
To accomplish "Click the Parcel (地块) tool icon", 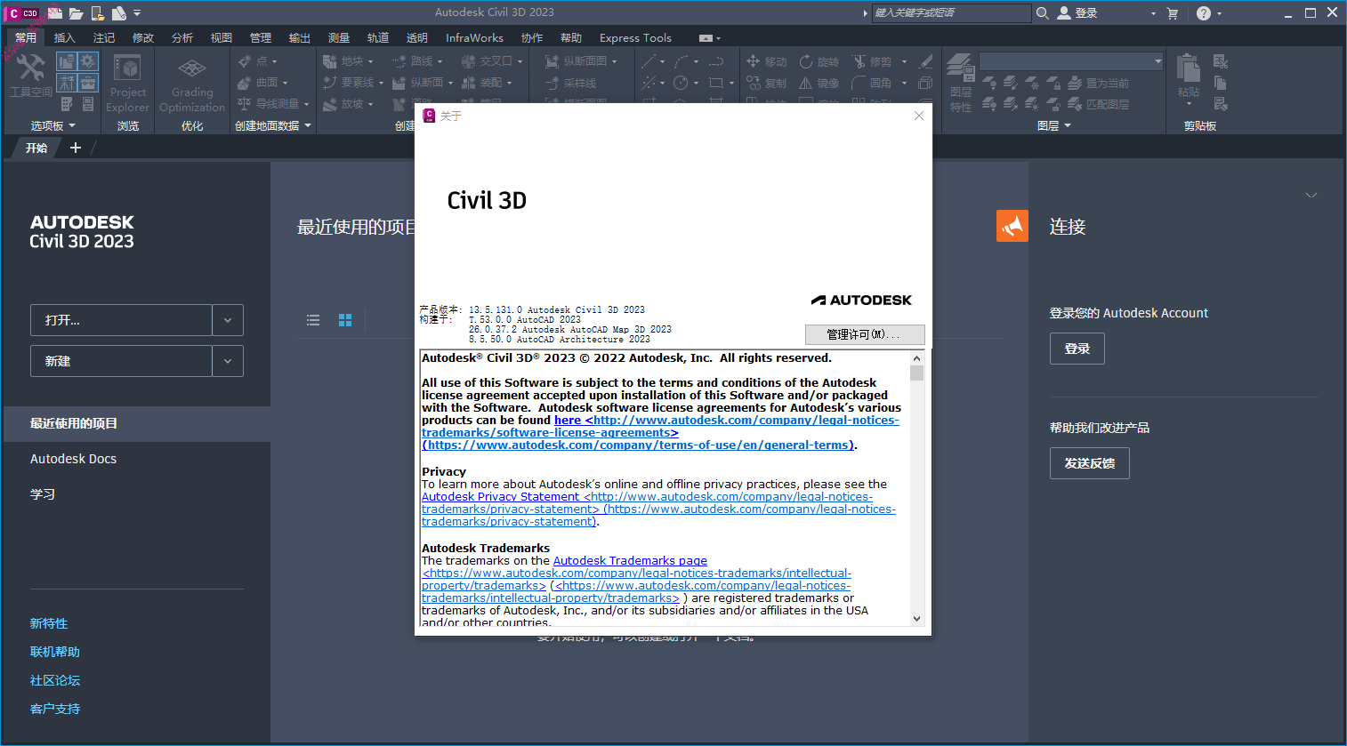I will (x=330, y=61).
